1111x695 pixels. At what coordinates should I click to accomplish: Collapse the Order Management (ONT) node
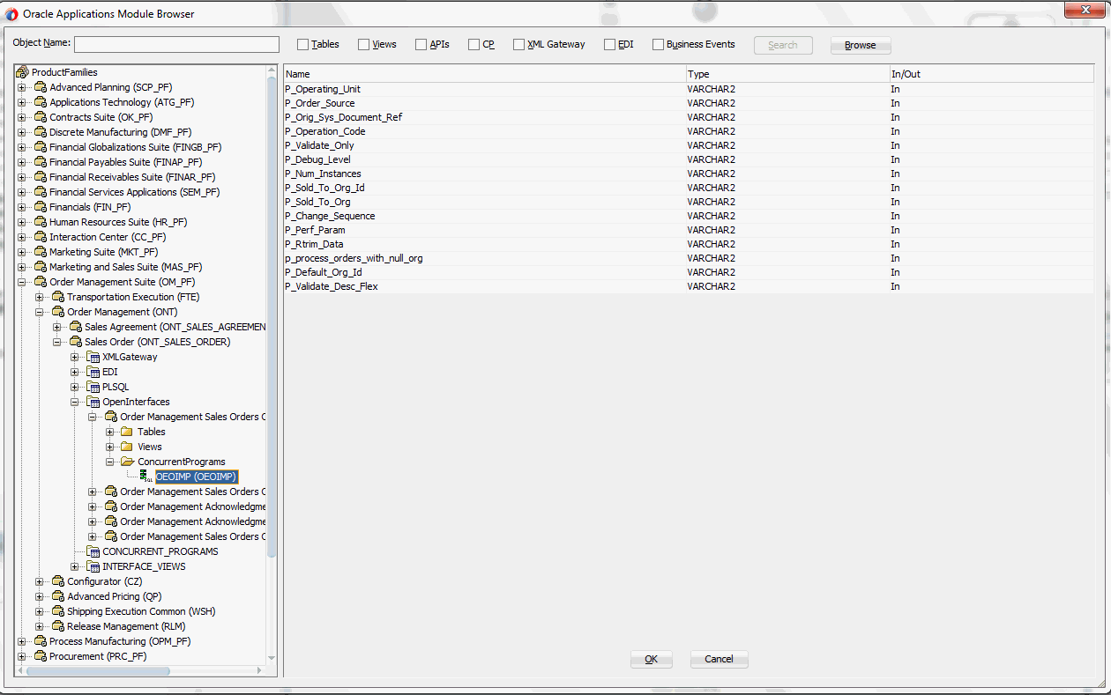pyautogui.click(x=40, y=312)
